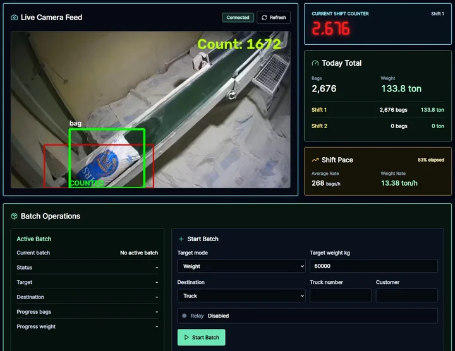Toggle the Relay status indicator dot
The width and height of the screenshot is (455, 351).
click(x=185, y=316)
